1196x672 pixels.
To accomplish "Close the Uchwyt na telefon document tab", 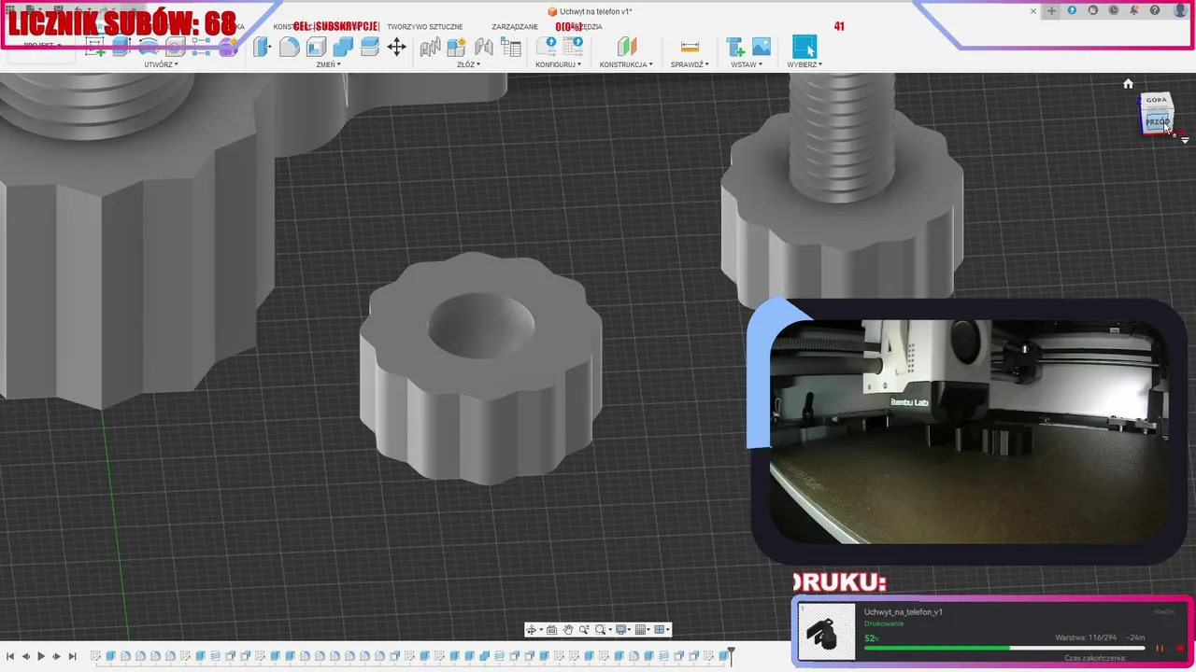I will (1033, 11).
